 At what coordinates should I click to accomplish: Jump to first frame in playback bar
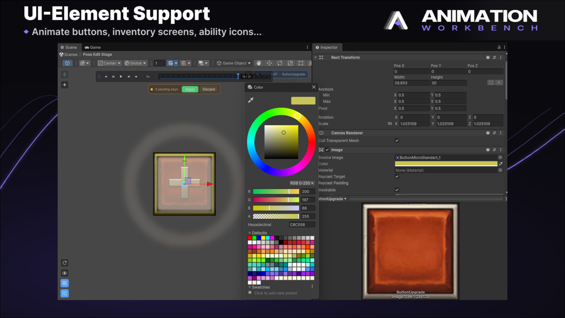click(x=106, y=76)
